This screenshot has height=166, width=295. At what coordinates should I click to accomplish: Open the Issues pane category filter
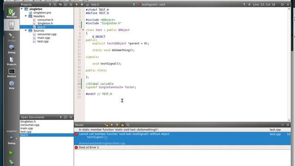(x=128, y=125)
